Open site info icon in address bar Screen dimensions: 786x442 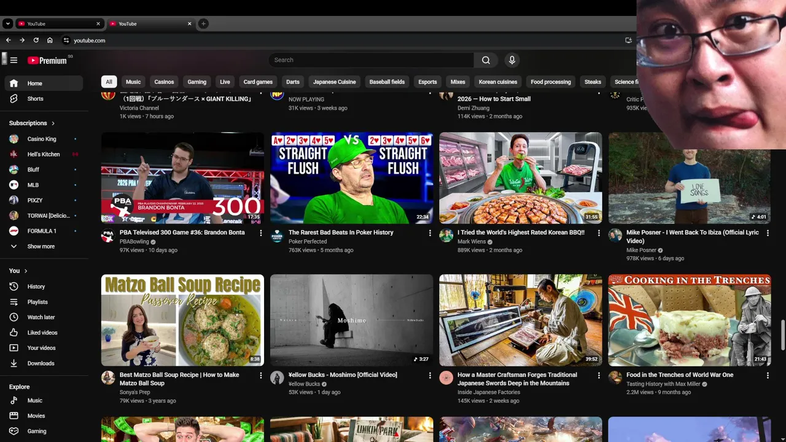66,41
